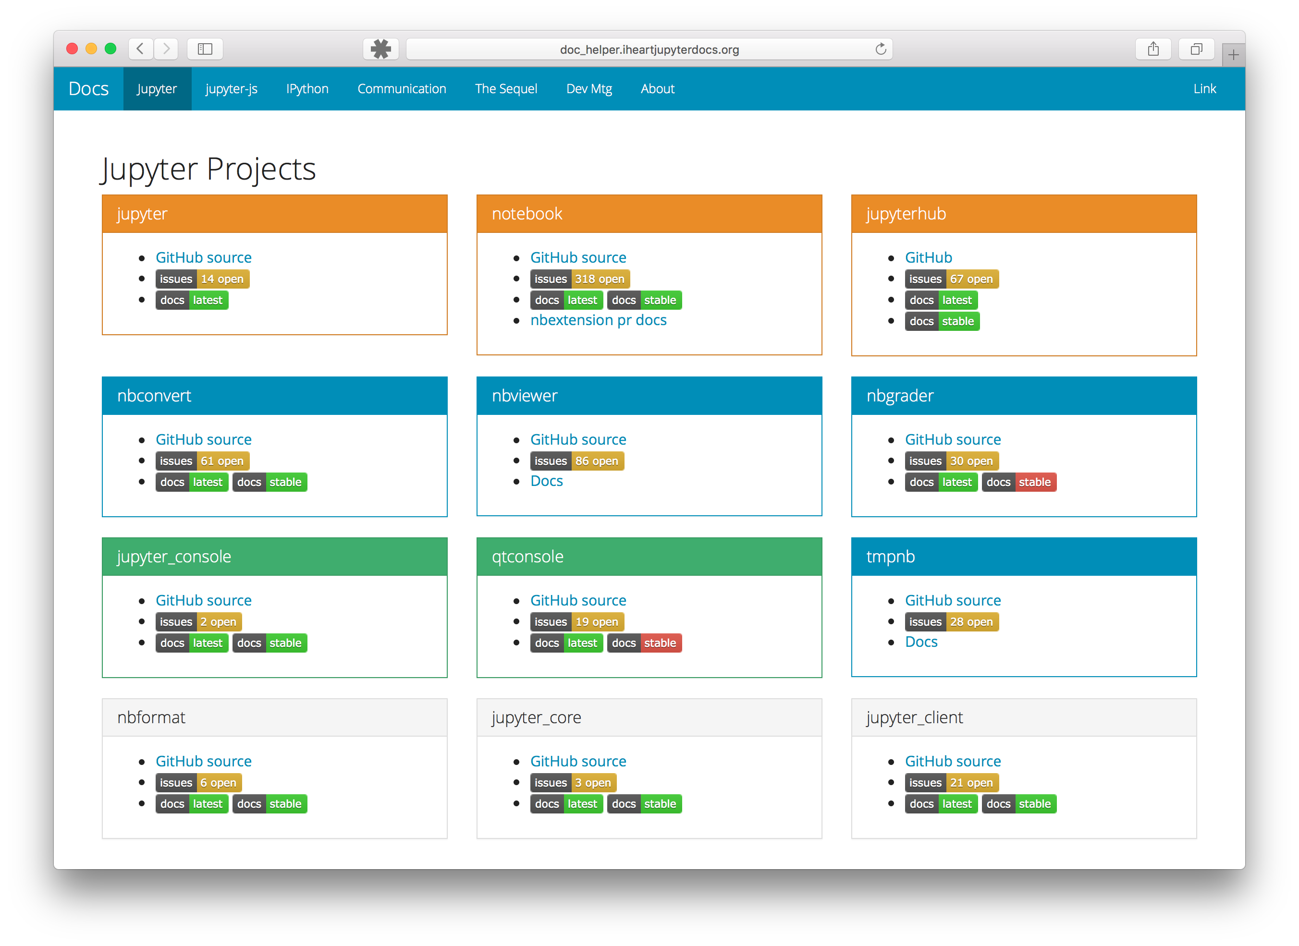Click jupyterhub 67 open issues badge
1299x946 pixels.
tap(951, 279)
